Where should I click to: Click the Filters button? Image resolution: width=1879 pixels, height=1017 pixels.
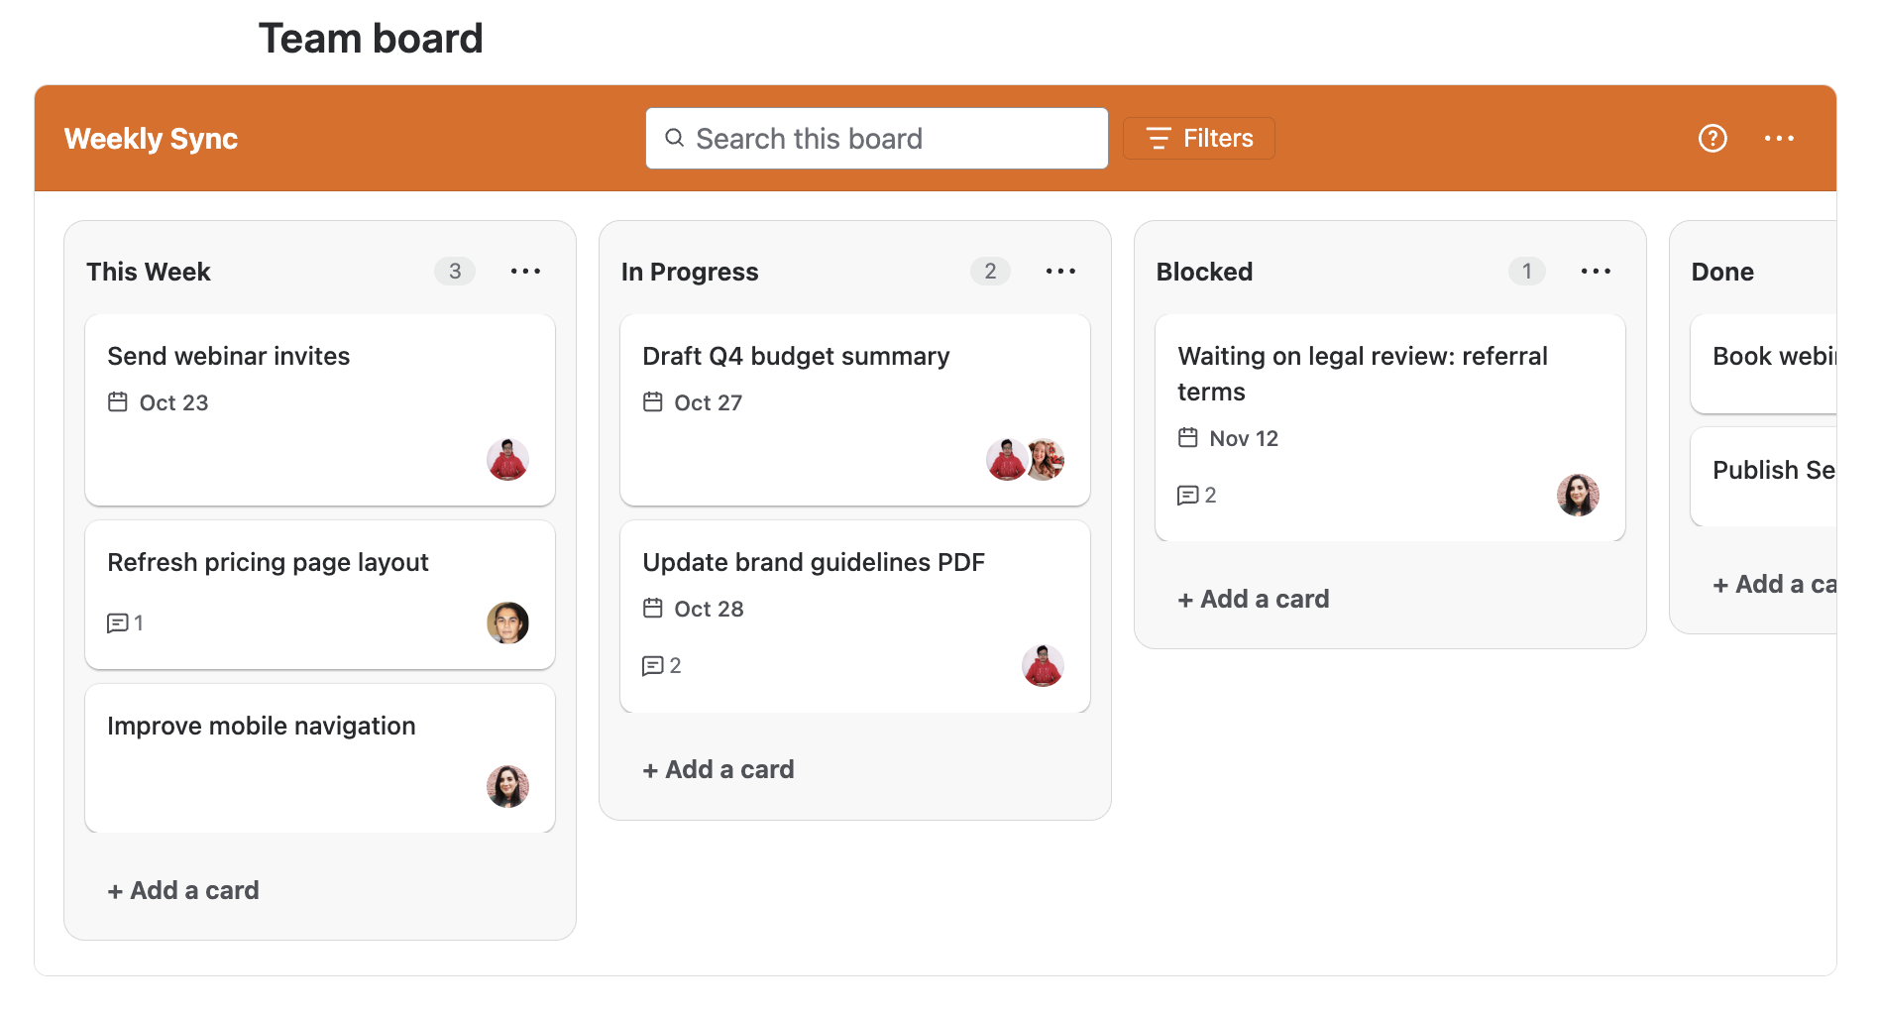[1199, 139]
